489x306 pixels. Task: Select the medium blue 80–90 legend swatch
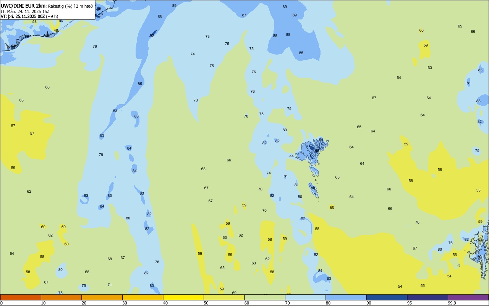coord(346,297)
